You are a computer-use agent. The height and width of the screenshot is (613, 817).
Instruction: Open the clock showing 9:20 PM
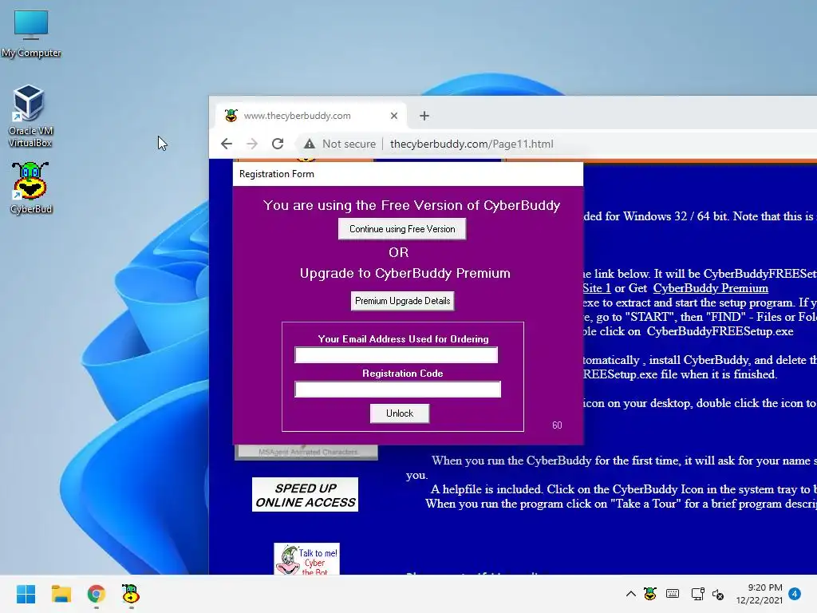pos(760,594)
